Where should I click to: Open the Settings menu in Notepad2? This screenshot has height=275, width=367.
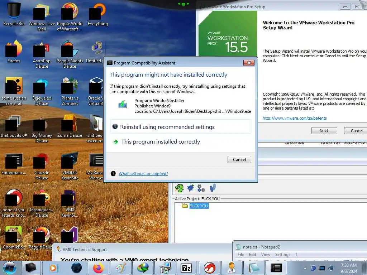(282, 255)
